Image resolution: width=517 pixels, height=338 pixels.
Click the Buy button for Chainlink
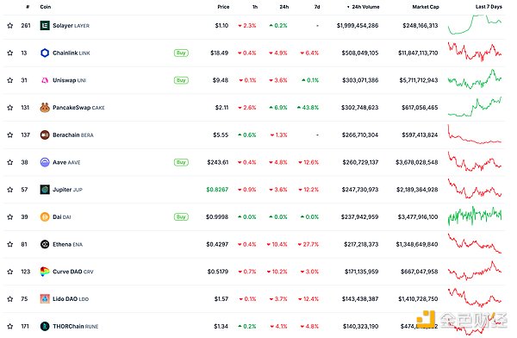pyautogui.click(x=181, y=53)
